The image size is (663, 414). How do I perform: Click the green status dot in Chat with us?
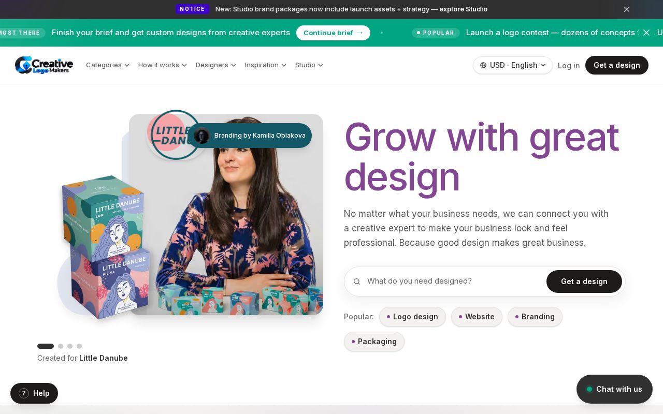pyautogui.click(x=589, y=389)
